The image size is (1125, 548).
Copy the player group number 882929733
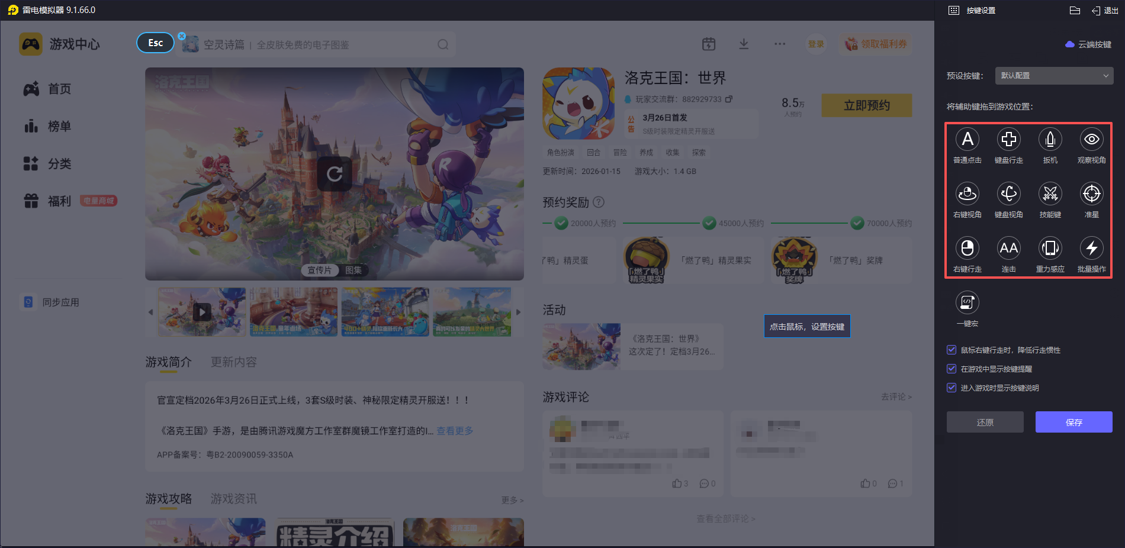point(729,99)
